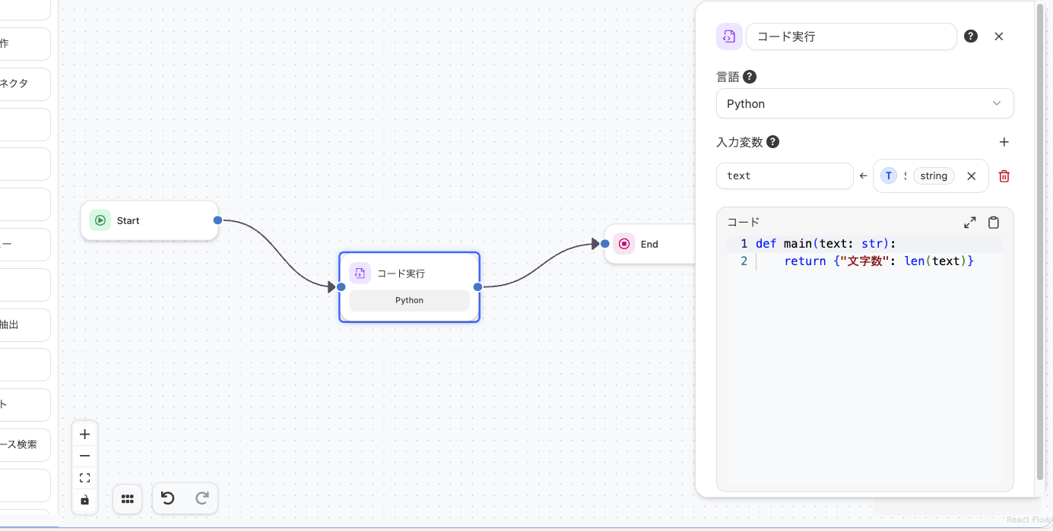Copy the Python code to clipboard

coord(993,222)
